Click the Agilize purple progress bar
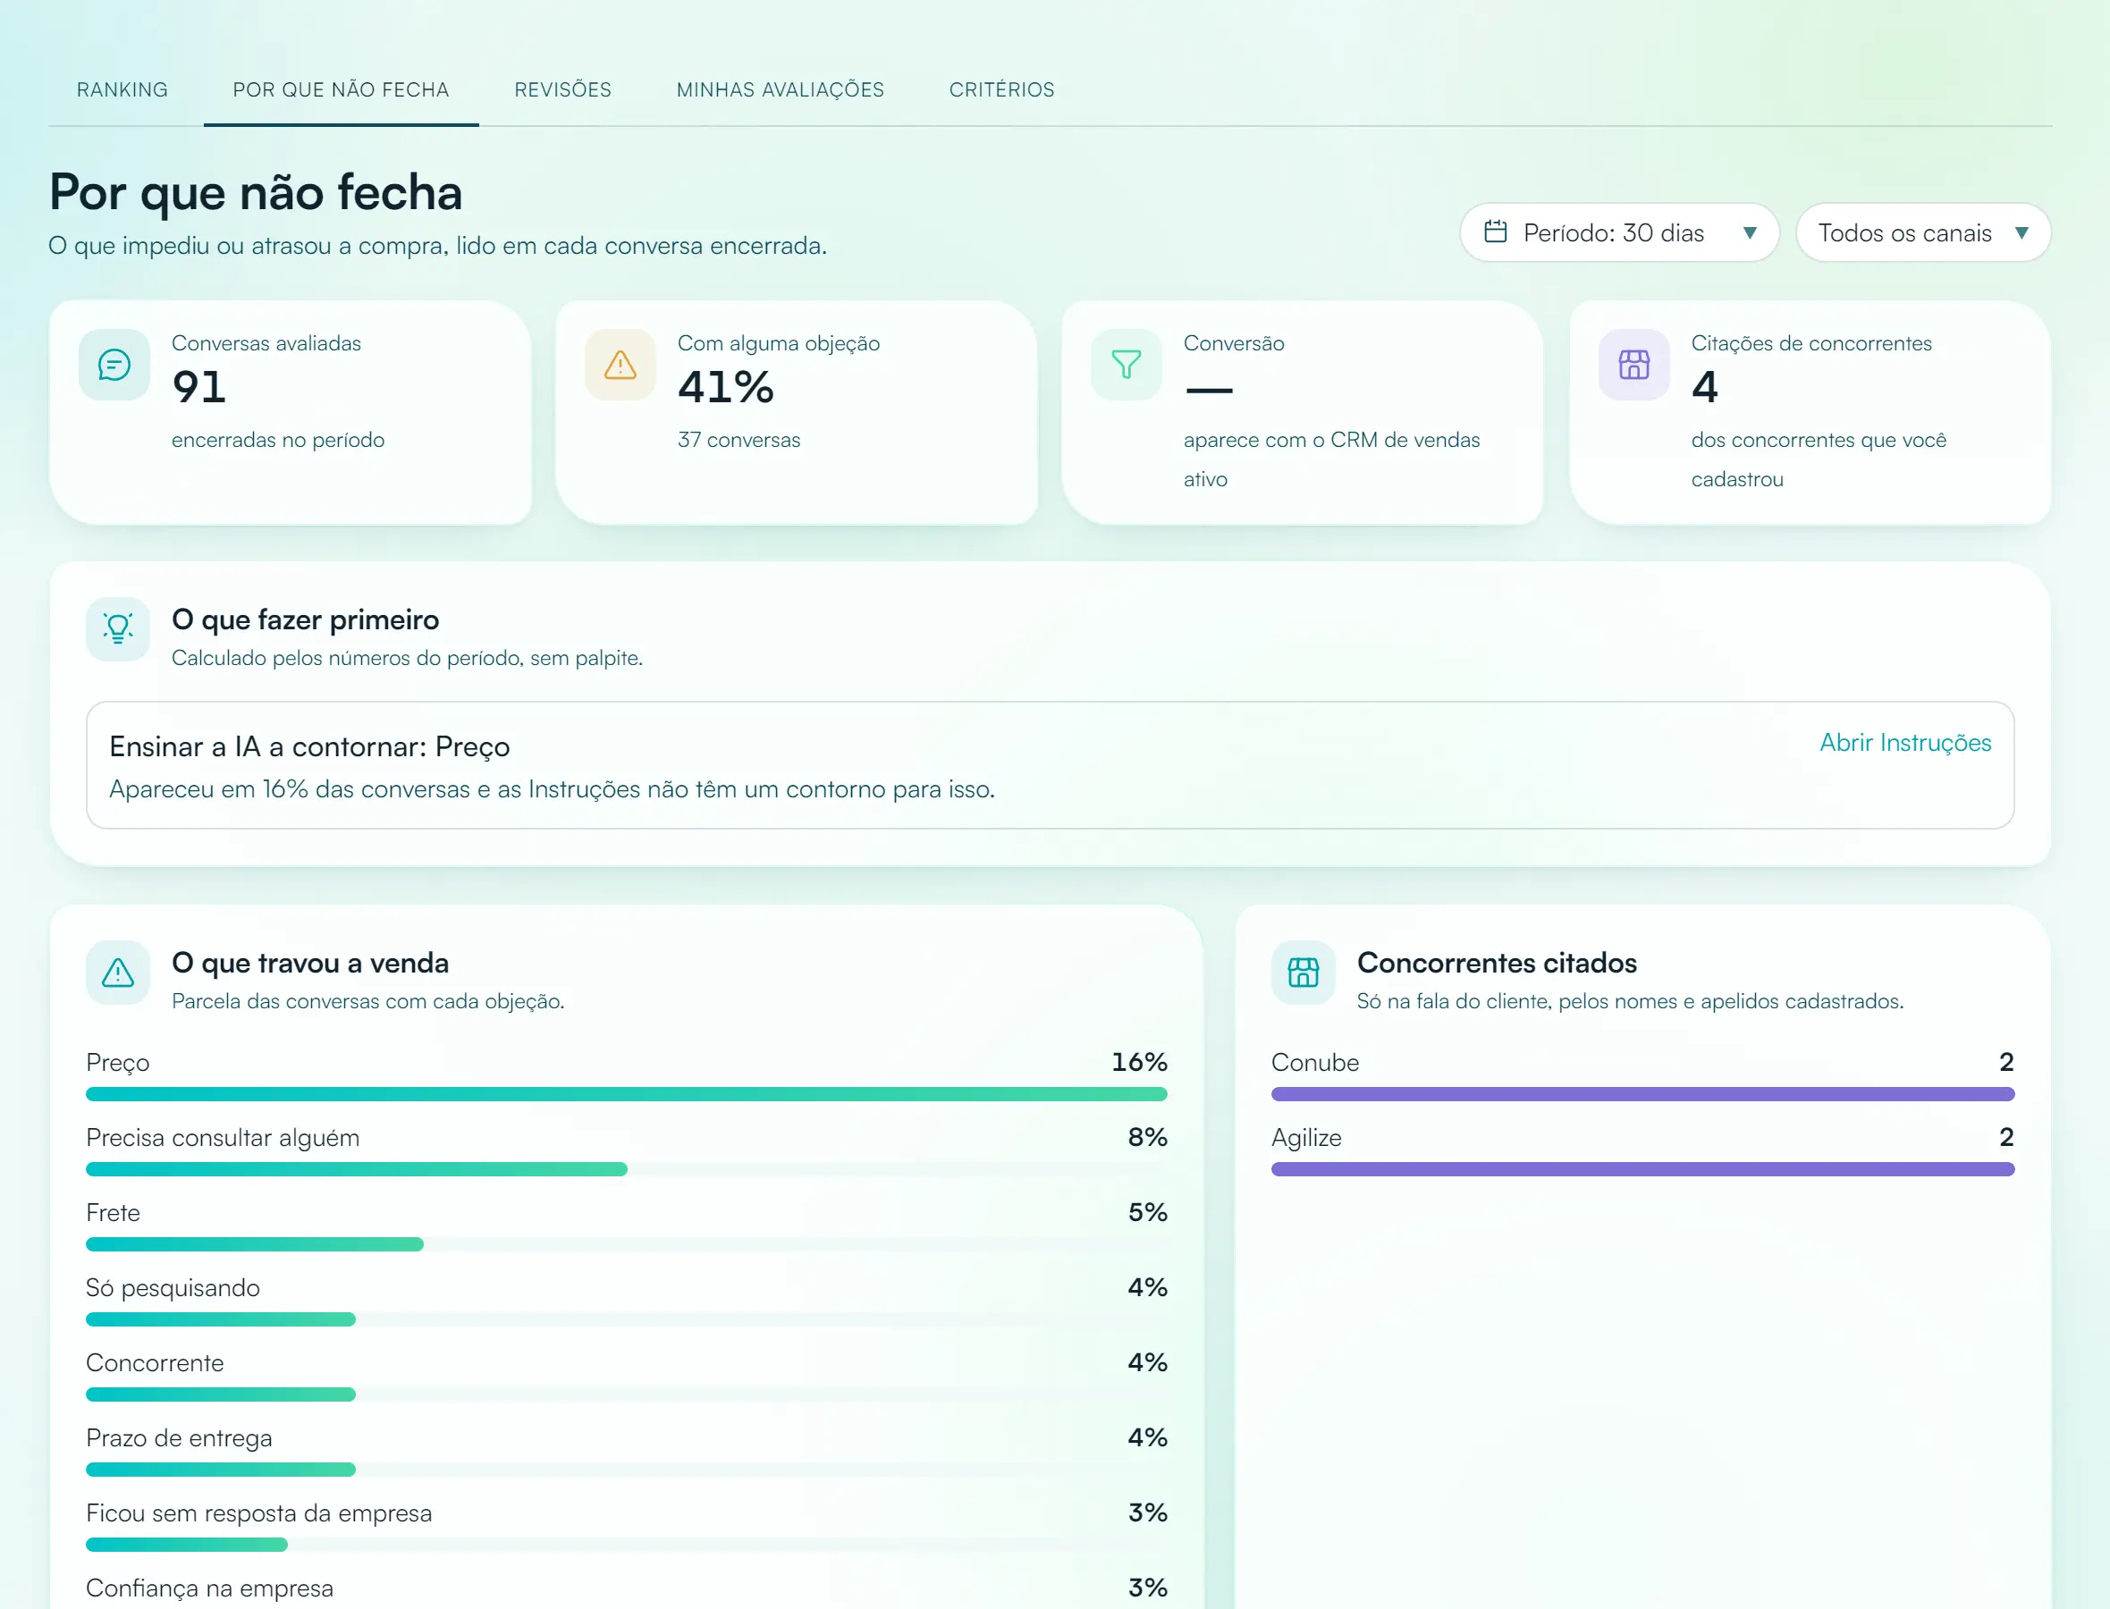 pyautogui.click(x=1642, y=1168)
